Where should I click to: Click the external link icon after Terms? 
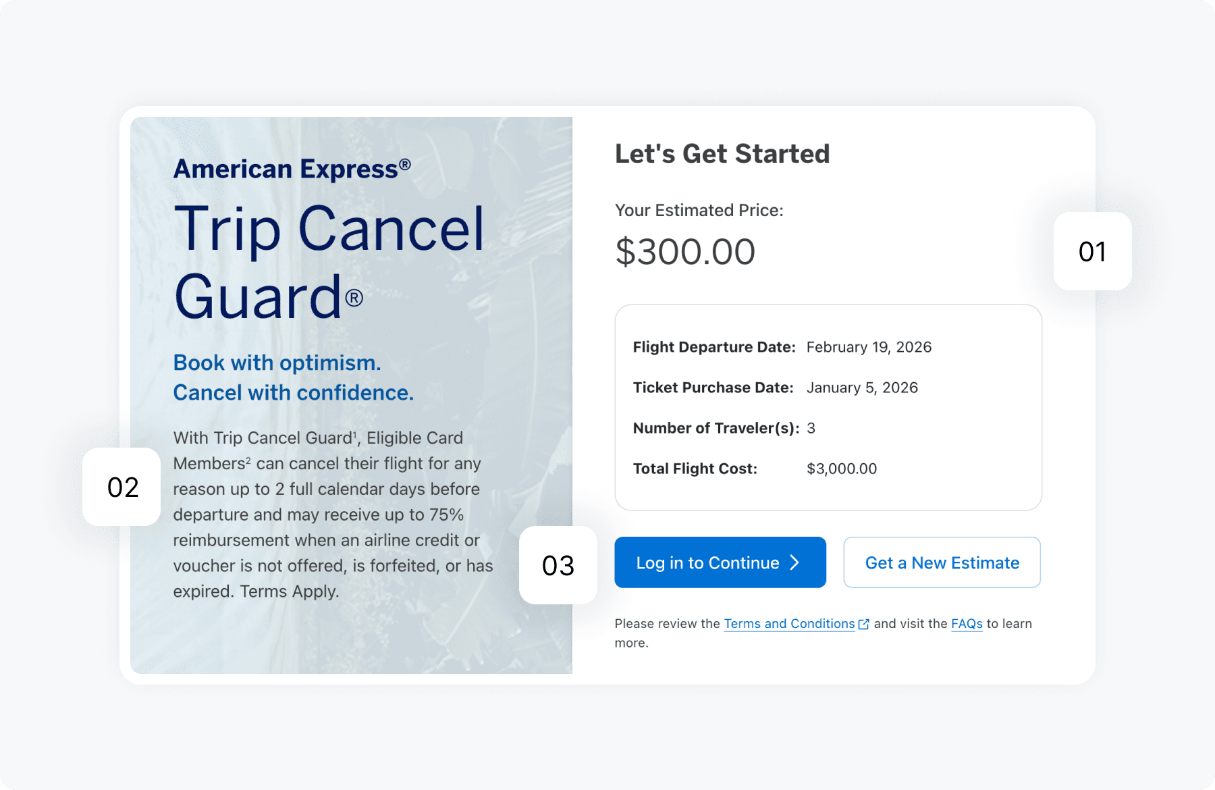coord(863,625)
